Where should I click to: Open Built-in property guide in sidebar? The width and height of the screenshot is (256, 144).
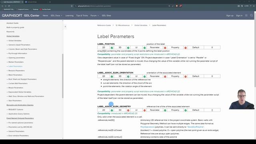[x=15, y=28]
